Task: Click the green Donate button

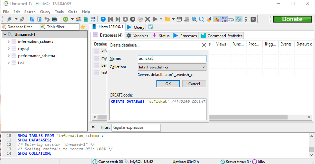Action: pos(292,19)
